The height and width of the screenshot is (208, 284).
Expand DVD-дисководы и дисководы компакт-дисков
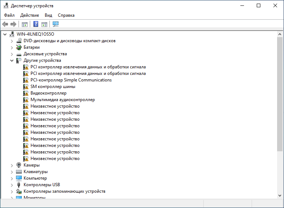click(x=12, y=41)
